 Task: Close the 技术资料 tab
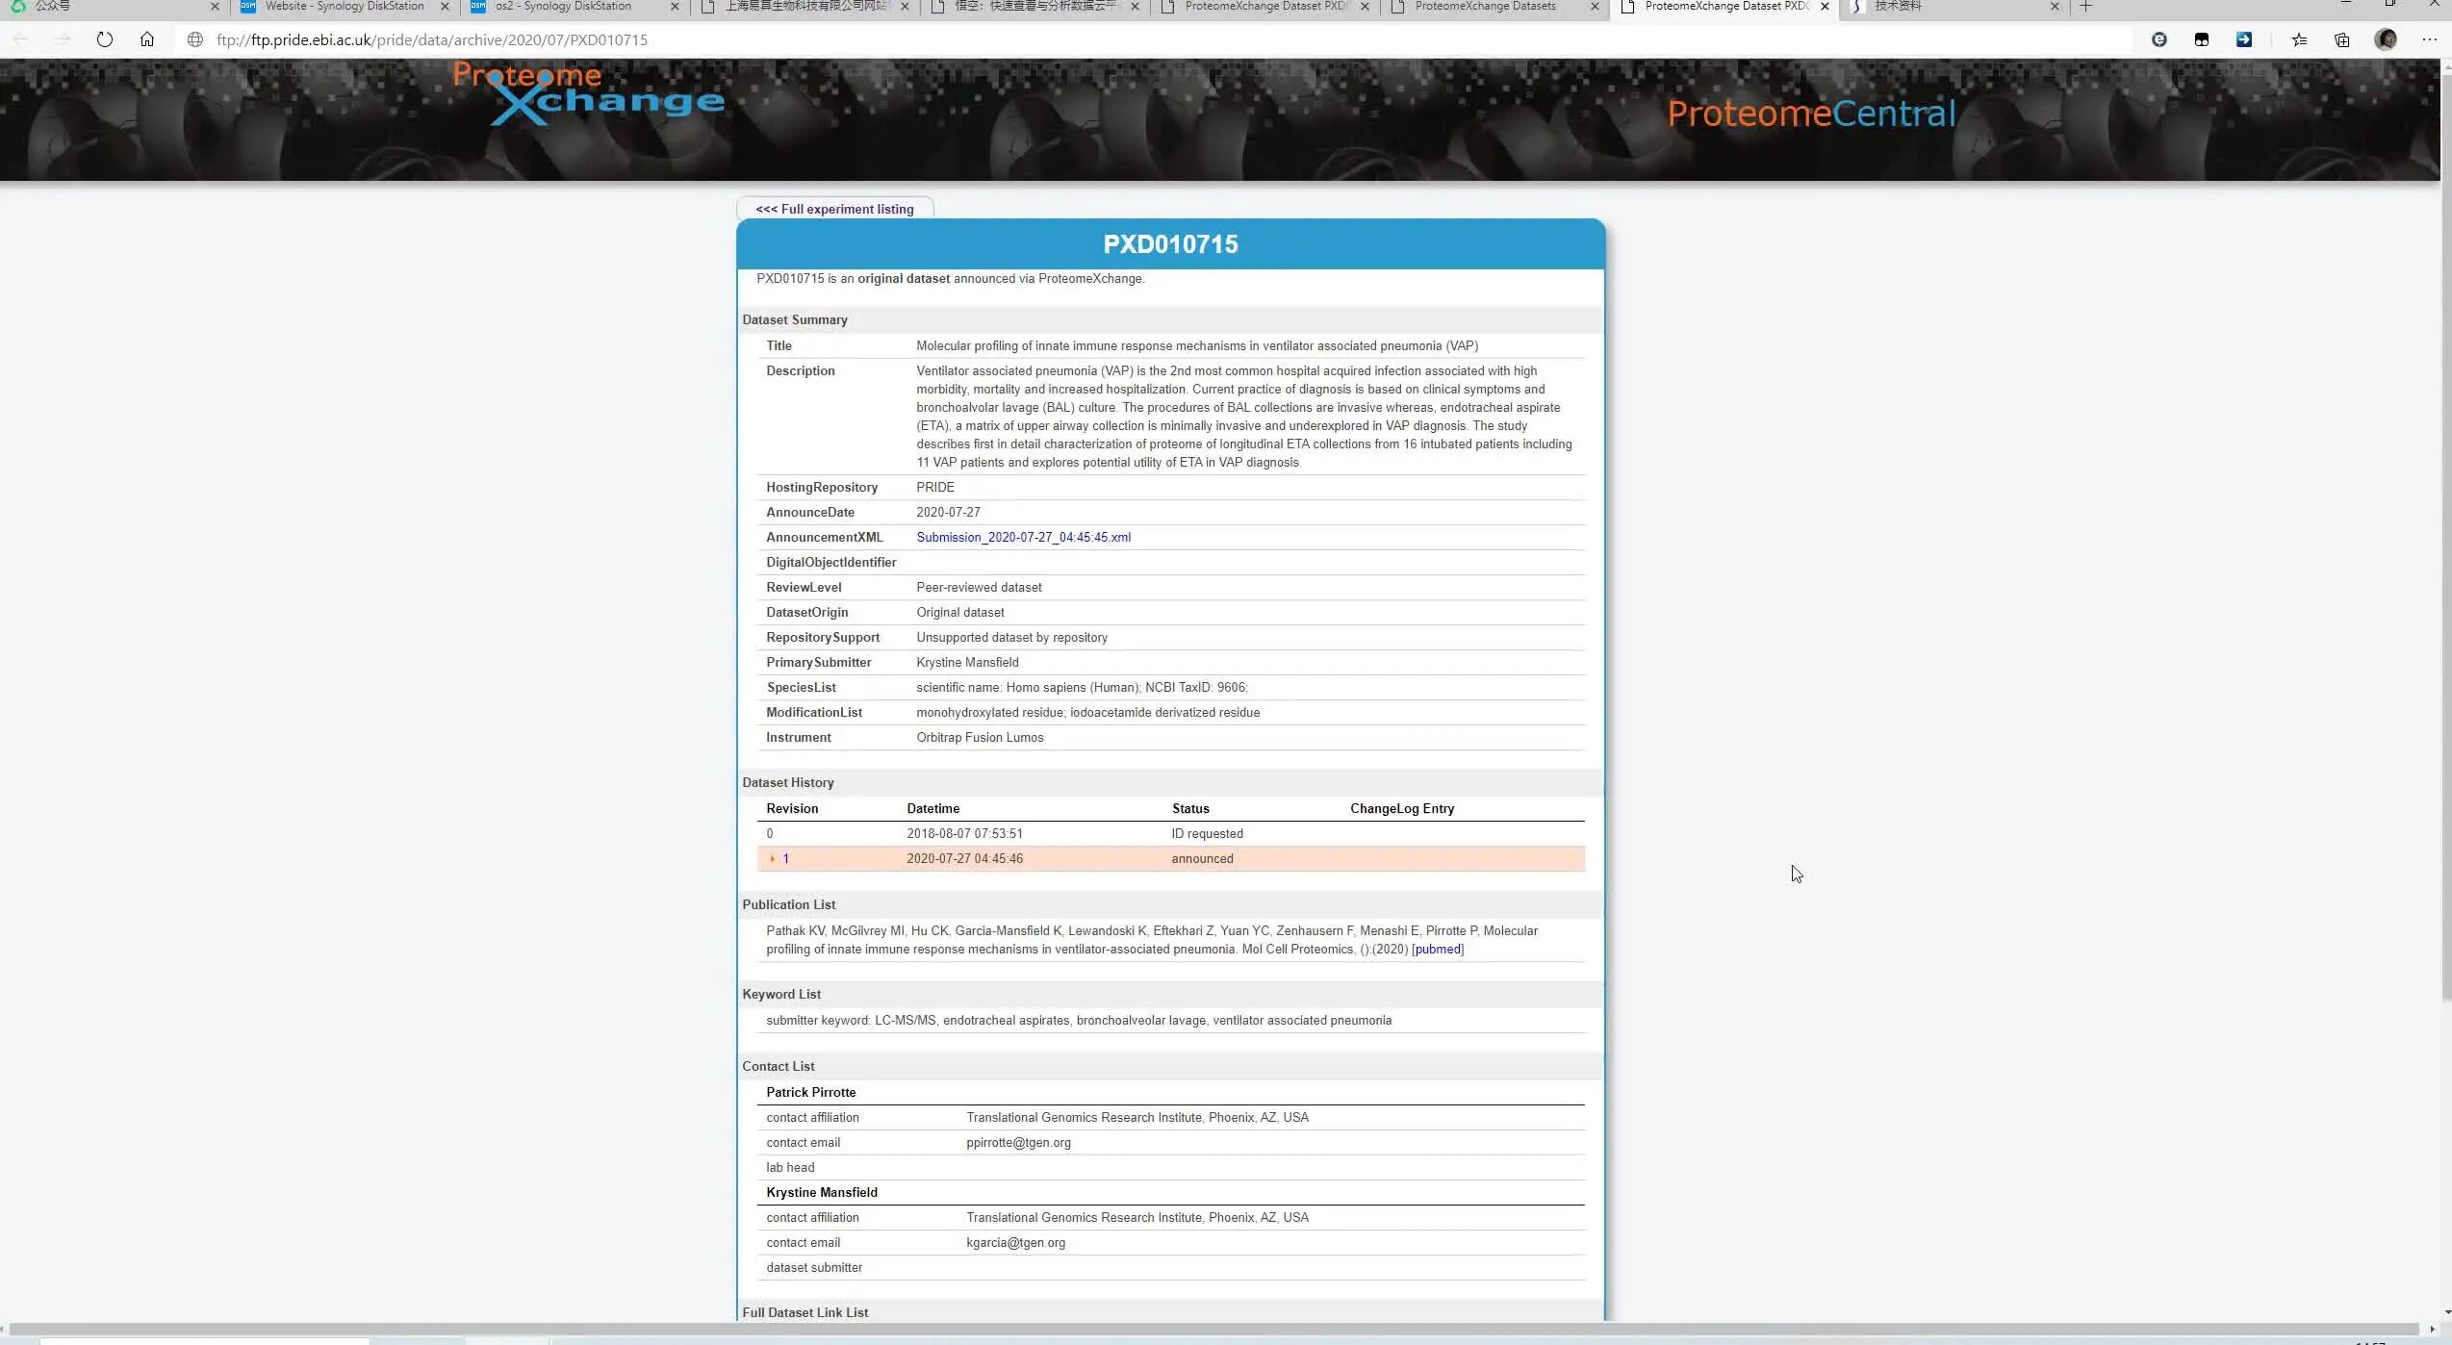click(x=2055, y=7)
